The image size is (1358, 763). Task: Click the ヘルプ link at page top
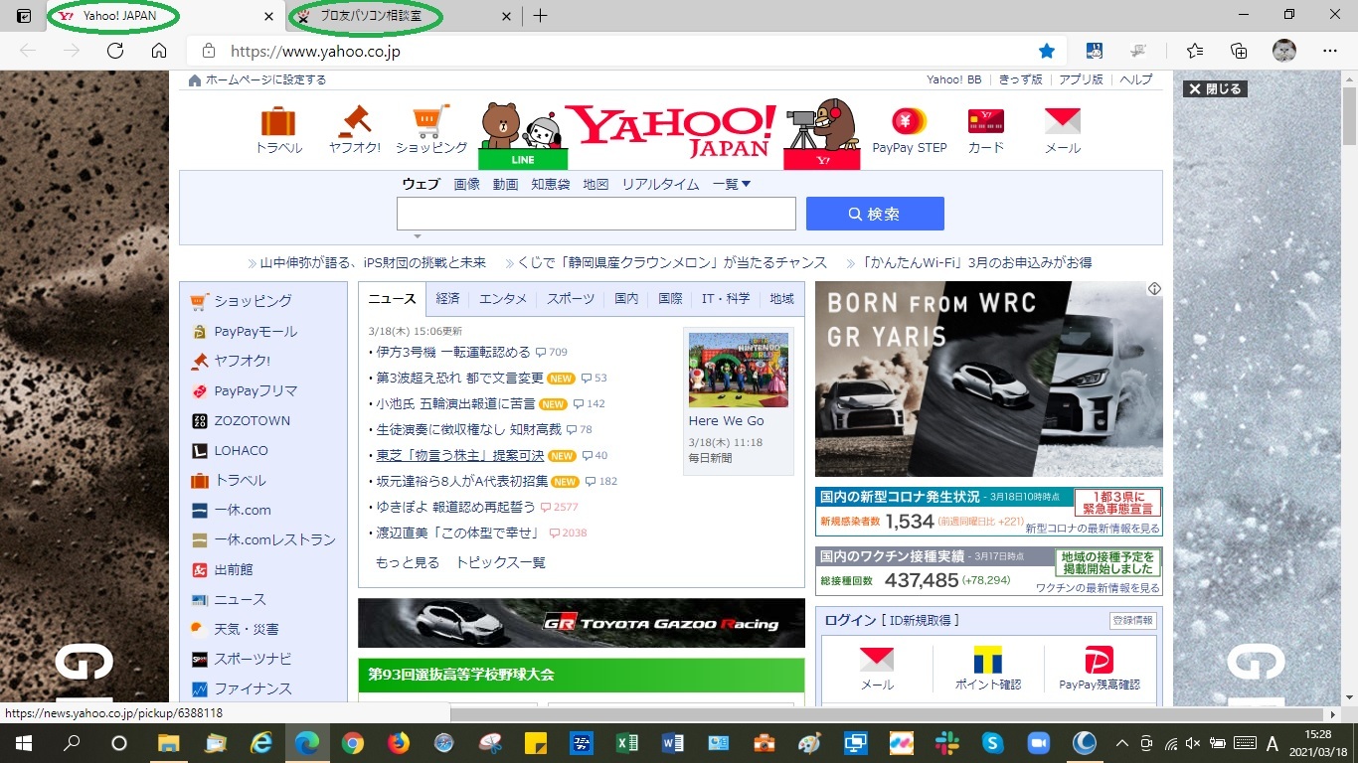[1136, 79]
